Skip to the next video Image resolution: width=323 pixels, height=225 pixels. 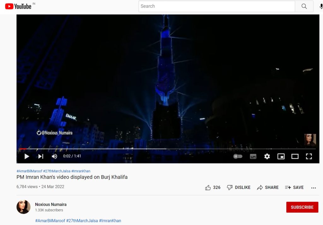coord(41,156)
